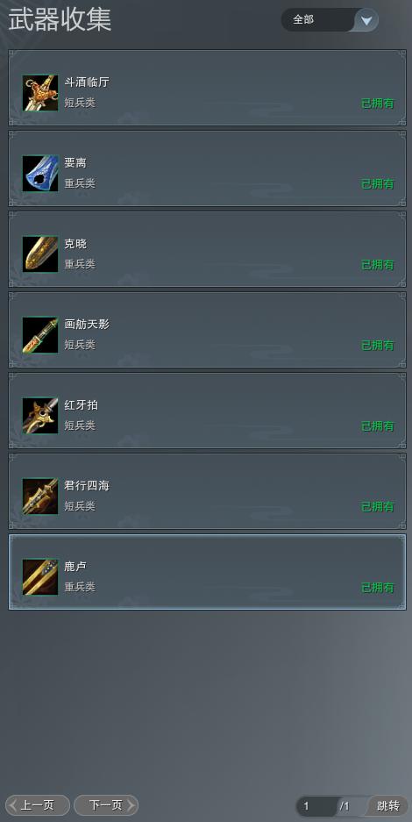This screenshot has height=822, width=412.
Task: Go to previous page with 上一页
Action: click(37, 804)
